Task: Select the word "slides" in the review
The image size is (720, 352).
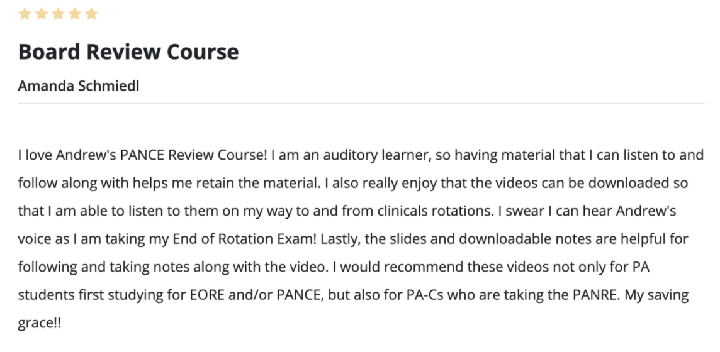Action: [x=404, y=239]
